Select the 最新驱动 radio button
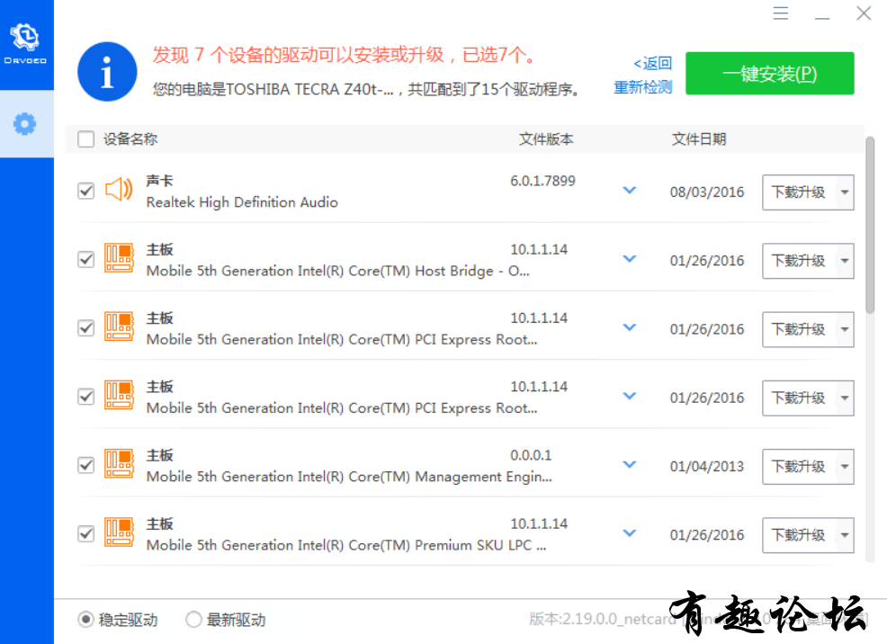This screenshot has width=887, height=644. (194, 619)
